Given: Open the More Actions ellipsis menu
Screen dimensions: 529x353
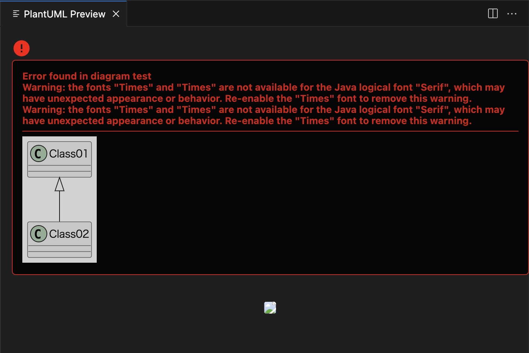Looking at the screenshot, I should 512,14.
